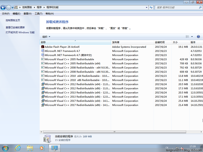Open Windows Explorer folder on the taskbar
203x152 pixels.
click(30, 148)
